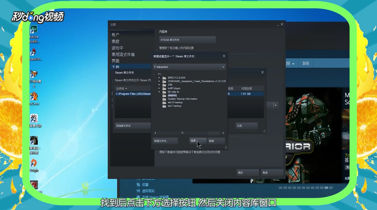Click 确定 in the settings window
Viewport: 377px width, 210px height.
247,173
